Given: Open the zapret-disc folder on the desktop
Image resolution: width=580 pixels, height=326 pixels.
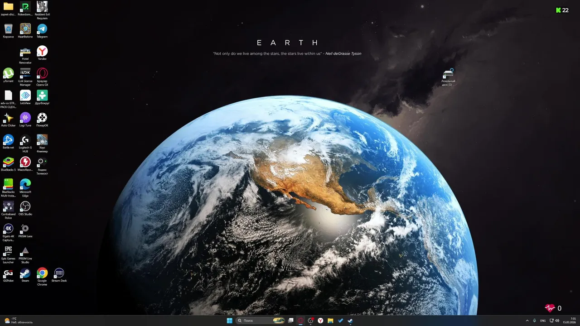Looking at the screenshot, I should [x=8, y=9].
